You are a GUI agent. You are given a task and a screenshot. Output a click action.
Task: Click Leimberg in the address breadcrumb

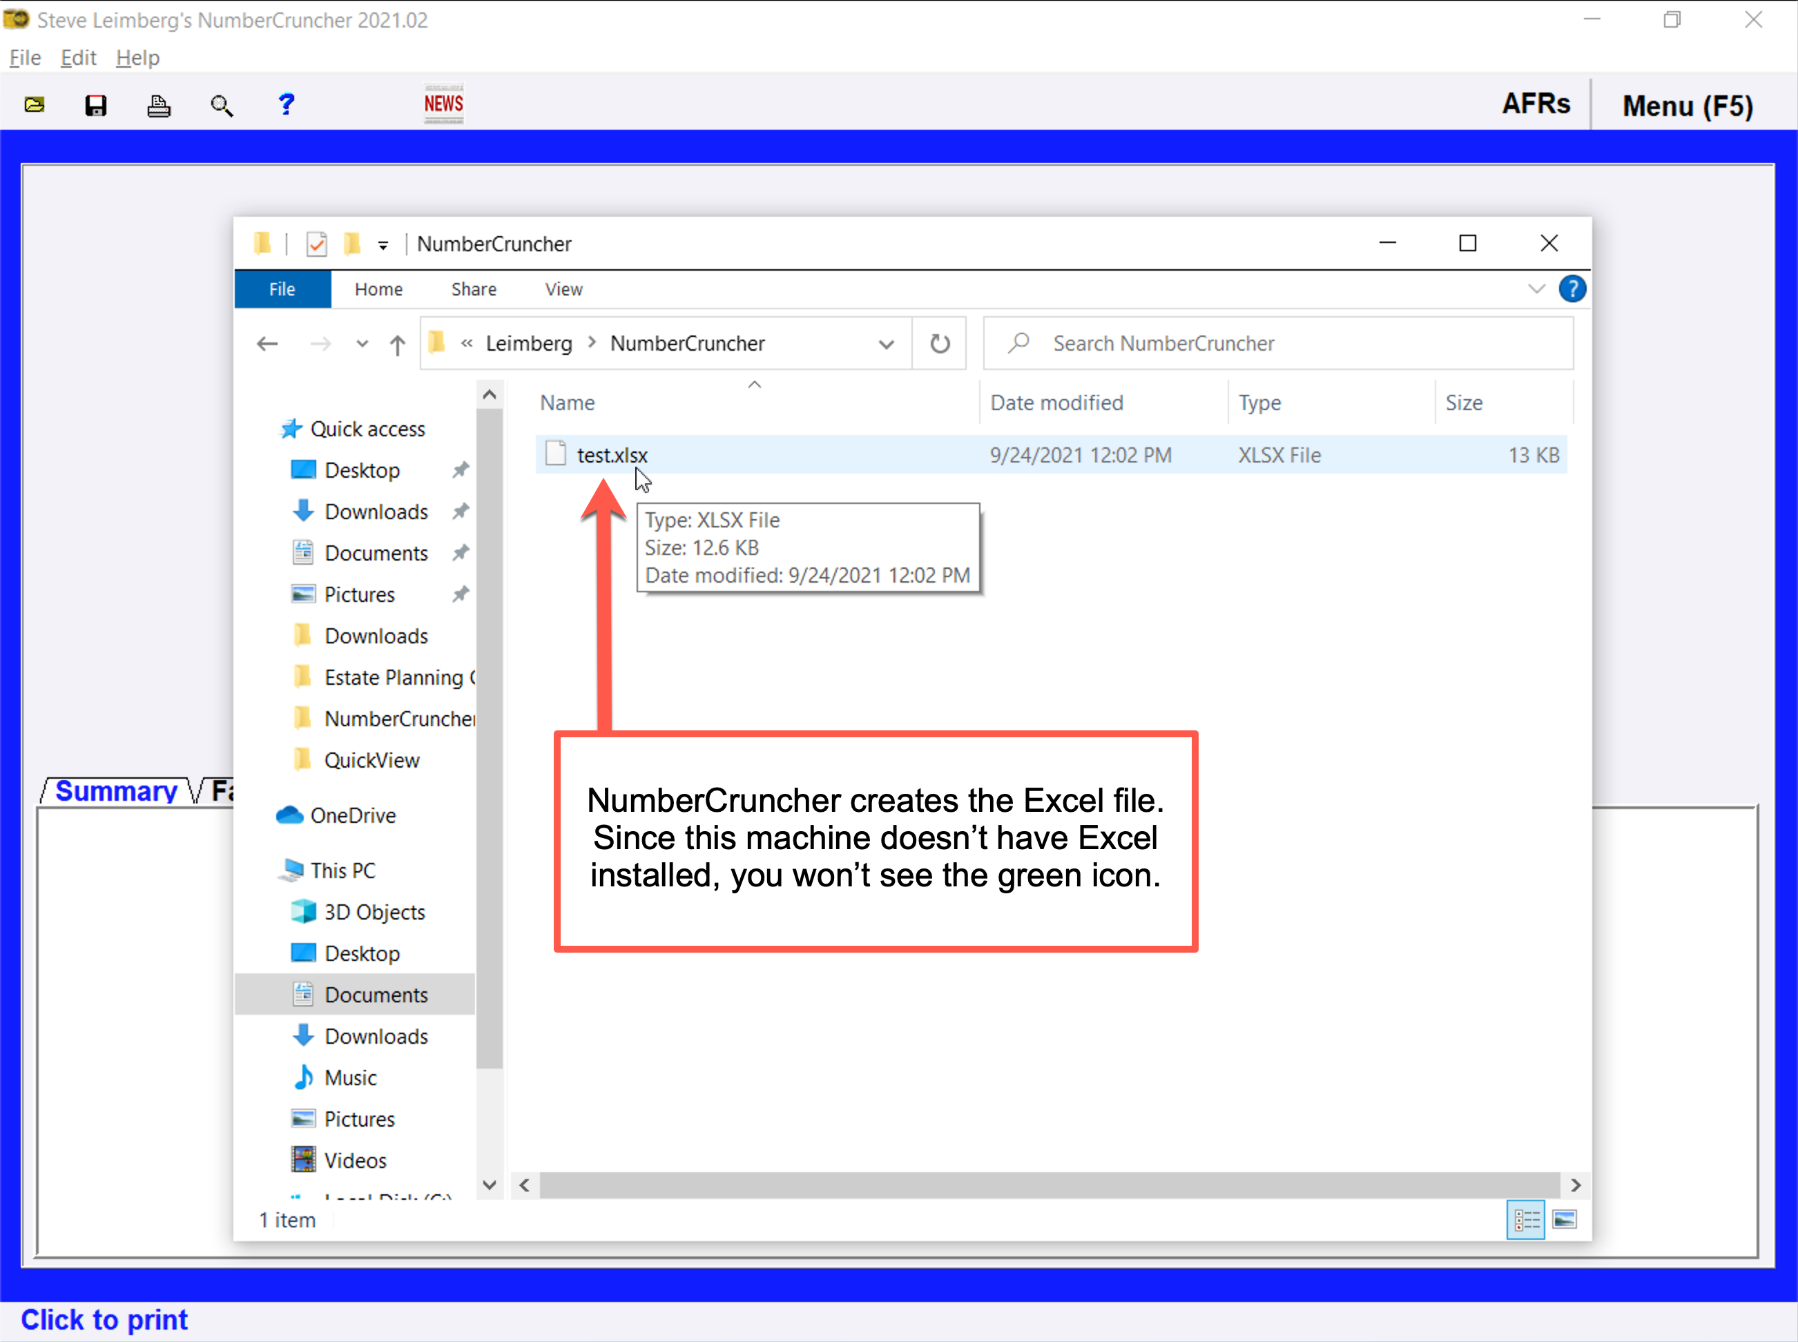pos(529,344)
